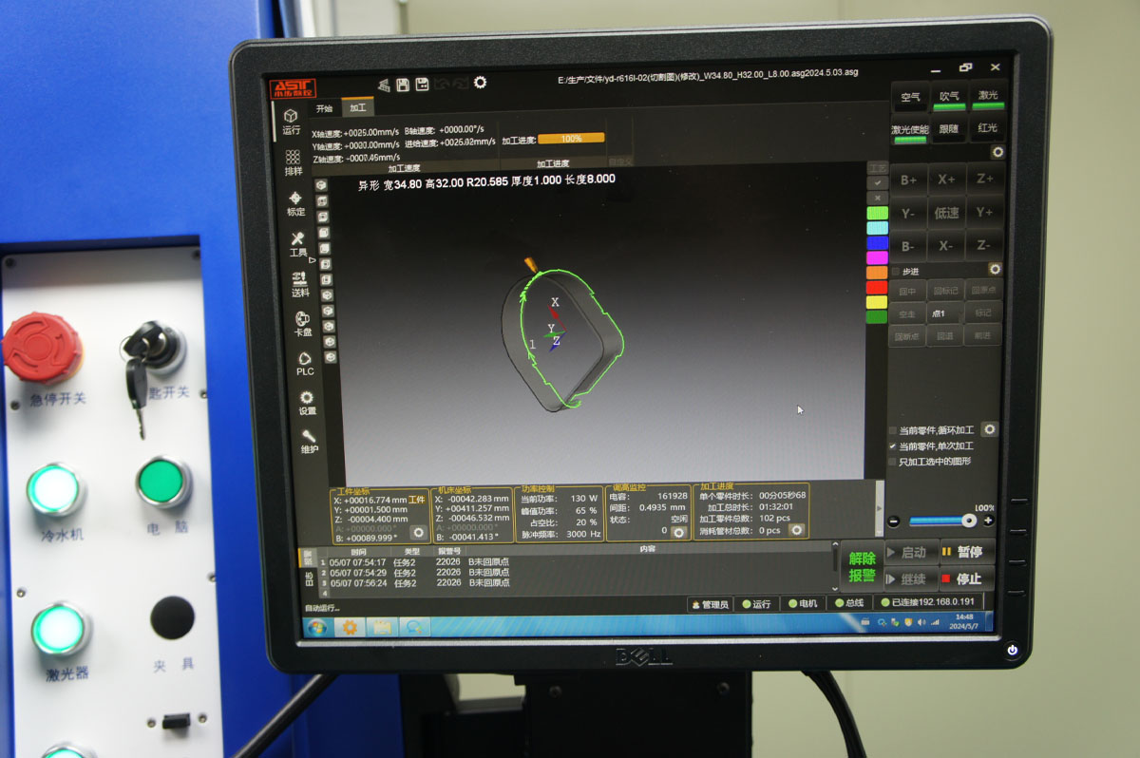Select the magenta color swatch
This screenshot has height=758, width=1140.
click(x=878, y=257)
